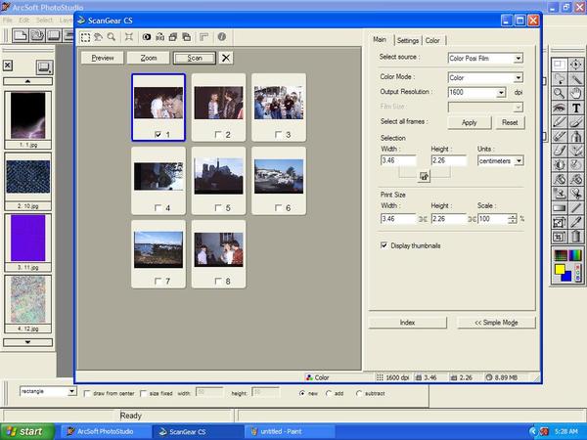Select the Pan hand tool in PhotoStudio palette
This screenshot has height=440, width=587.
576,93
